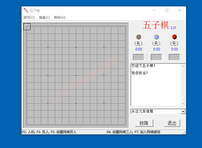Click the 五子棋 app icon in title bar
This screenshot has height=148, width=202.
[26, 10]
